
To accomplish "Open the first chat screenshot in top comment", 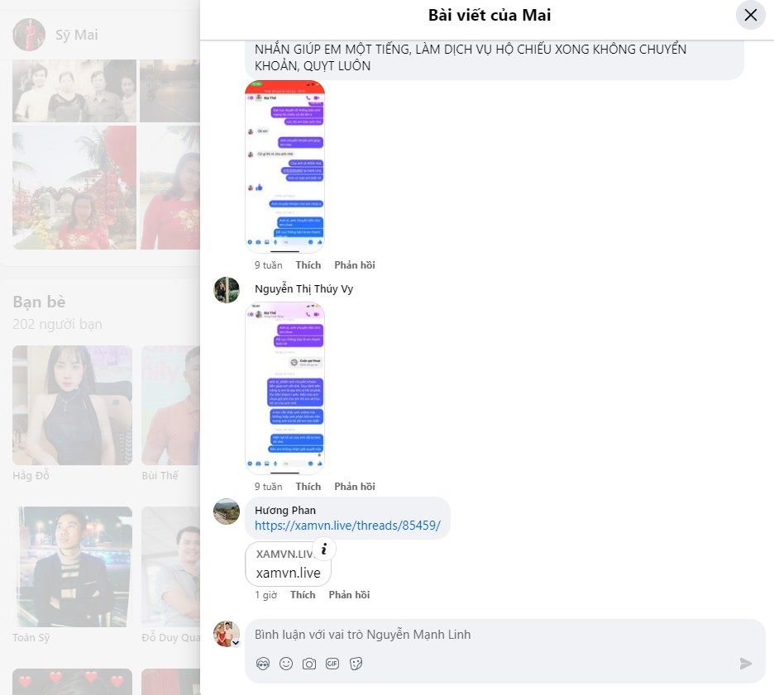I will [x=285, y=167].
